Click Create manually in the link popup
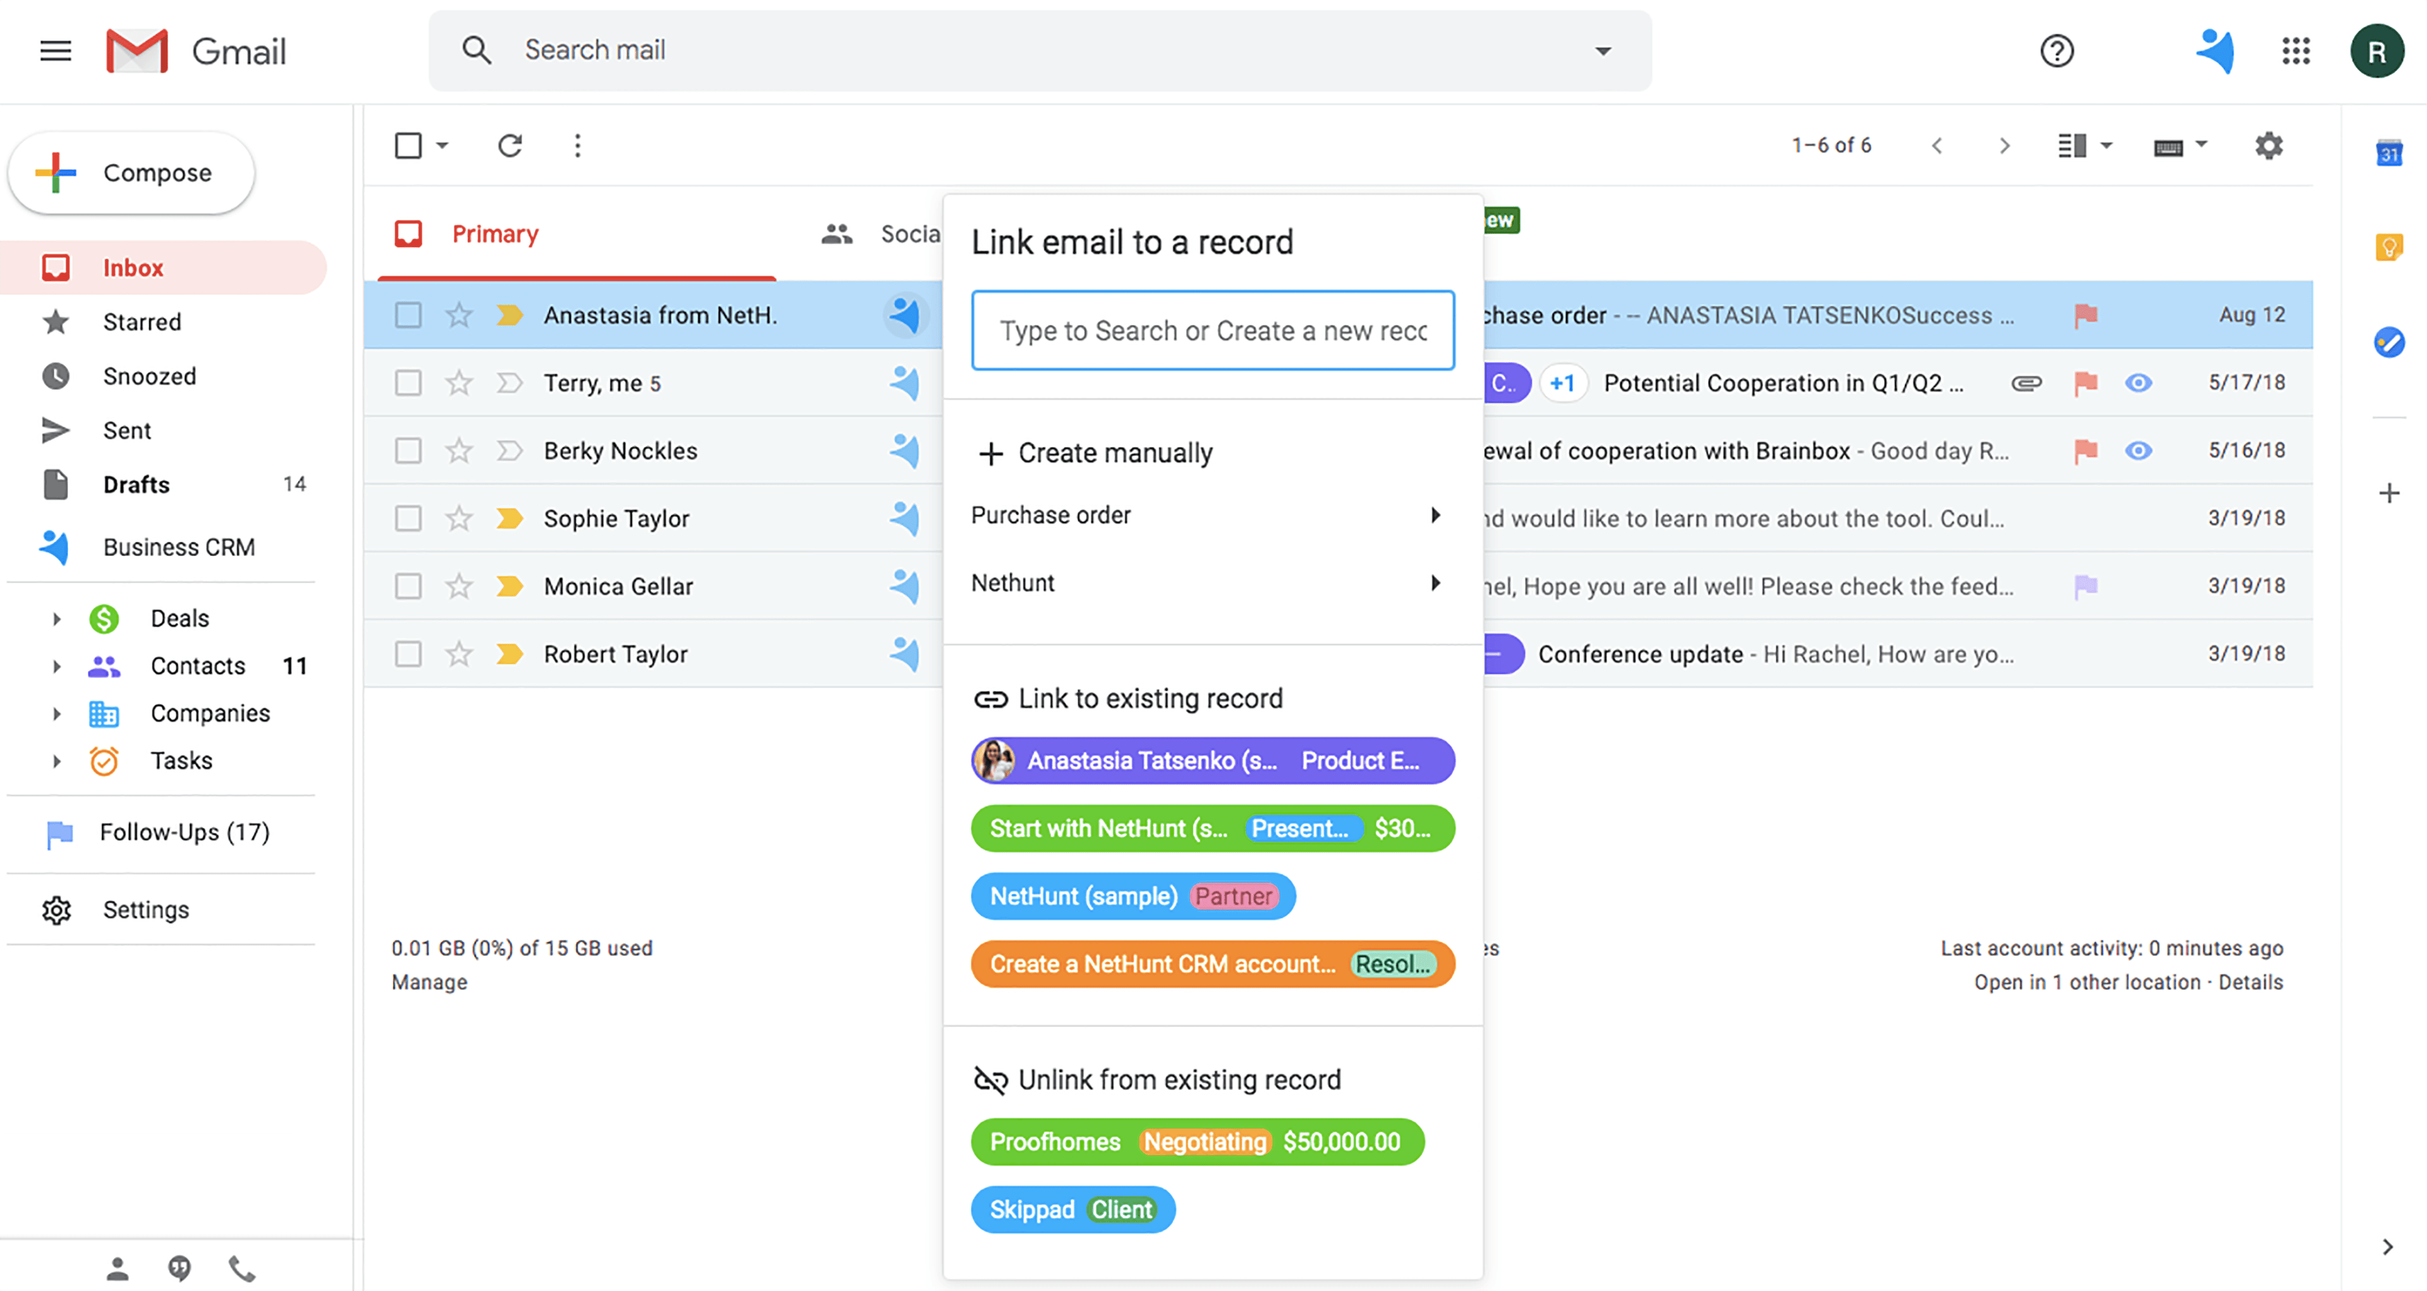 pyautogui.click(x=1096, y=453)
